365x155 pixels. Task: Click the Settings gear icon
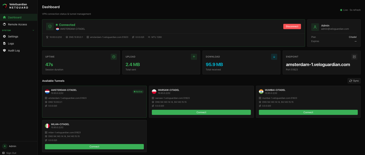click(x=4, y=36)
